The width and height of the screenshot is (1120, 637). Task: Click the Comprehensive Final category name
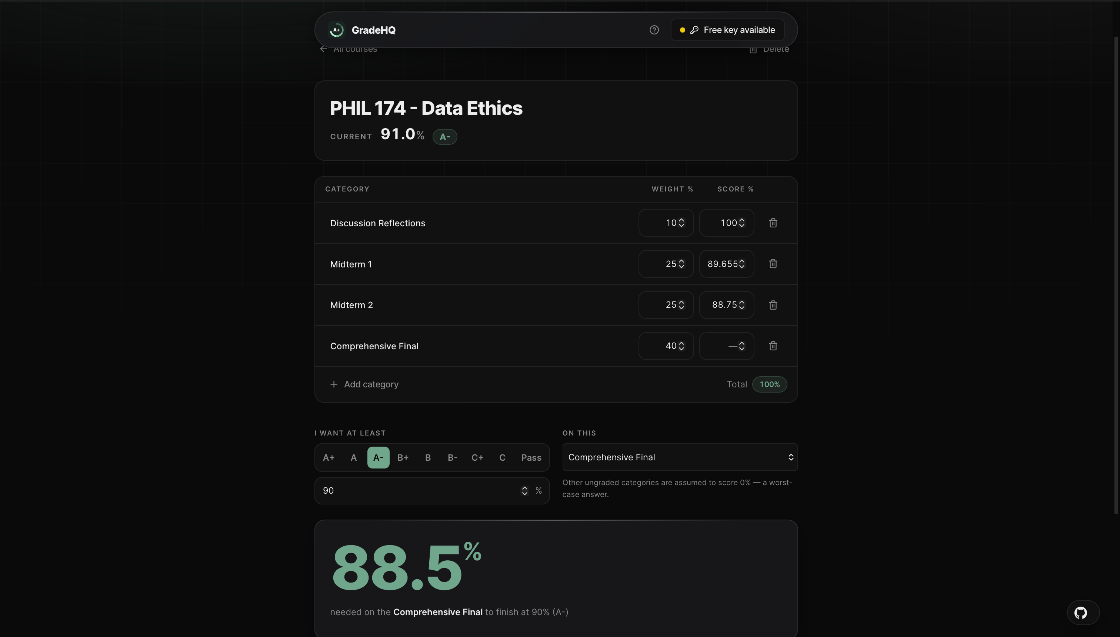tap(374, 346)
